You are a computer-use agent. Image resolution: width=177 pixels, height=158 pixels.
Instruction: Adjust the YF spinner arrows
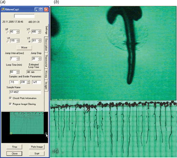[18, 41]
